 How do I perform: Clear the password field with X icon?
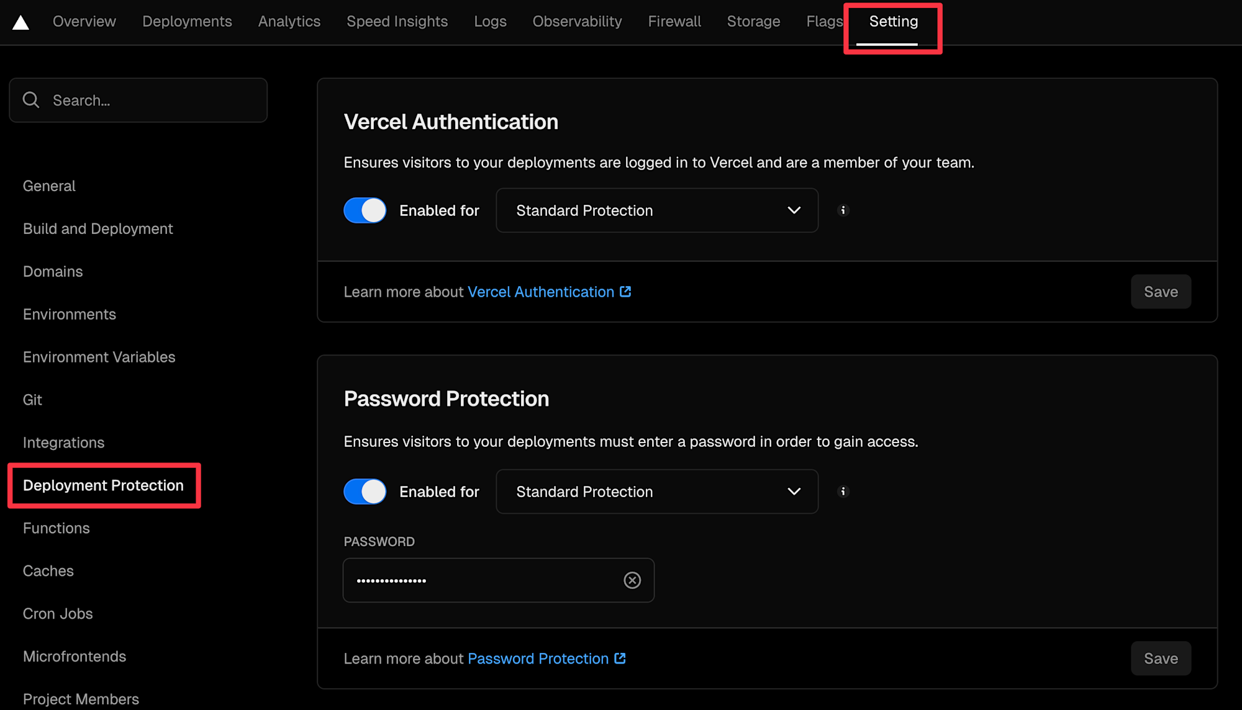tap(632, 580)
